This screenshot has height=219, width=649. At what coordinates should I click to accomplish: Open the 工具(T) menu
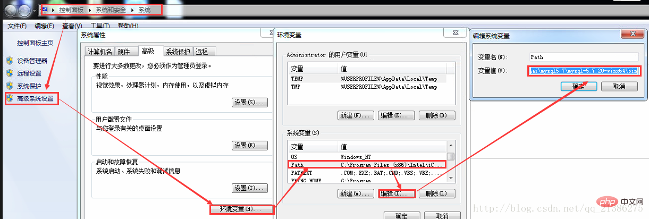100,26
